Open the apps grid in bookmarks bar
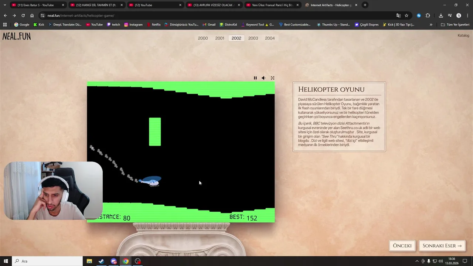473x266 pixels. pyautogui.click(x=5, y=24)
